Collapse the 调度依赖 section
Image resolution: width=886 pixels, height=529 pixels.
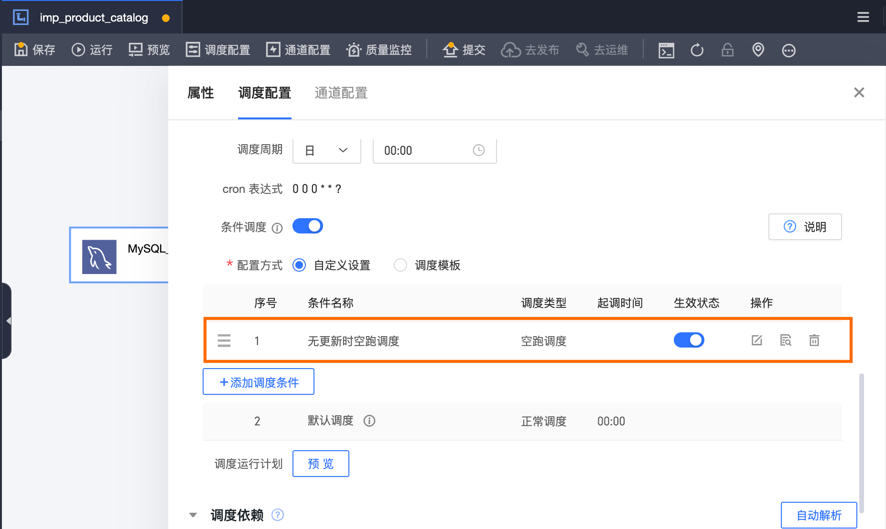tap(193, 515)
